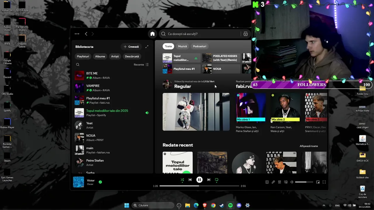Open the Recente sort dropdown

[141, 65]
